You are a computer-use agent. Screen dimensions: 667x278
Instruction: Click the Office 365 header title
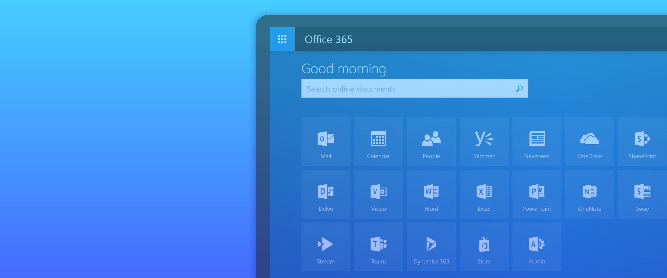tap(328, 40)
